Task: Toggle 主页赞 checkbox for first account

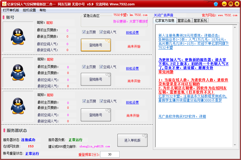Action: pos(84,32)
